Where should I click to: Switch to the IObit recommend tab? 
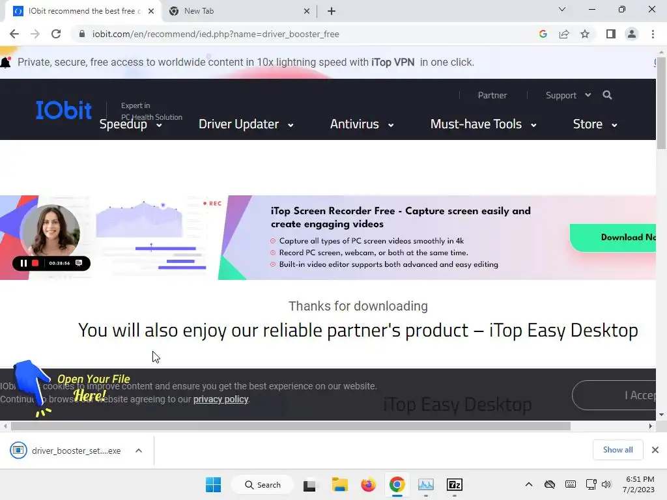tap(83, 11)
